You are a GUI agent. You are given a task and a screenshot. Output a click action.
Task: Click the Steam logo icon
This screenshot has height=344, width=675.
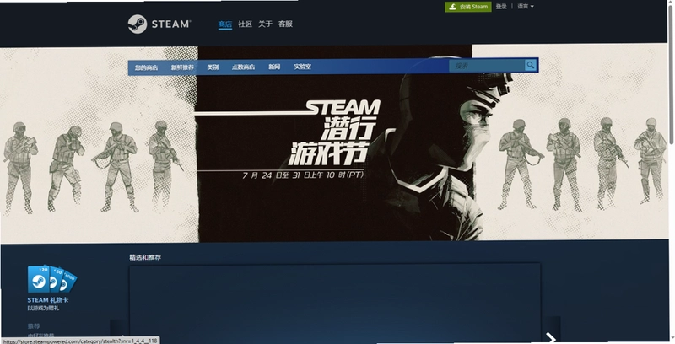tap(138, 24)
